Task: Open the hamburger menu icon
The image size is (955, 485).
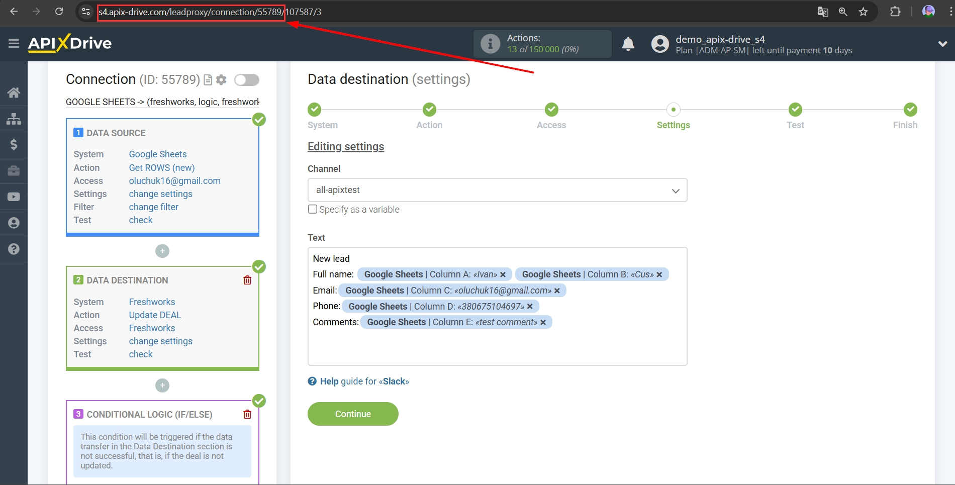Action: (x=14, y=44)
